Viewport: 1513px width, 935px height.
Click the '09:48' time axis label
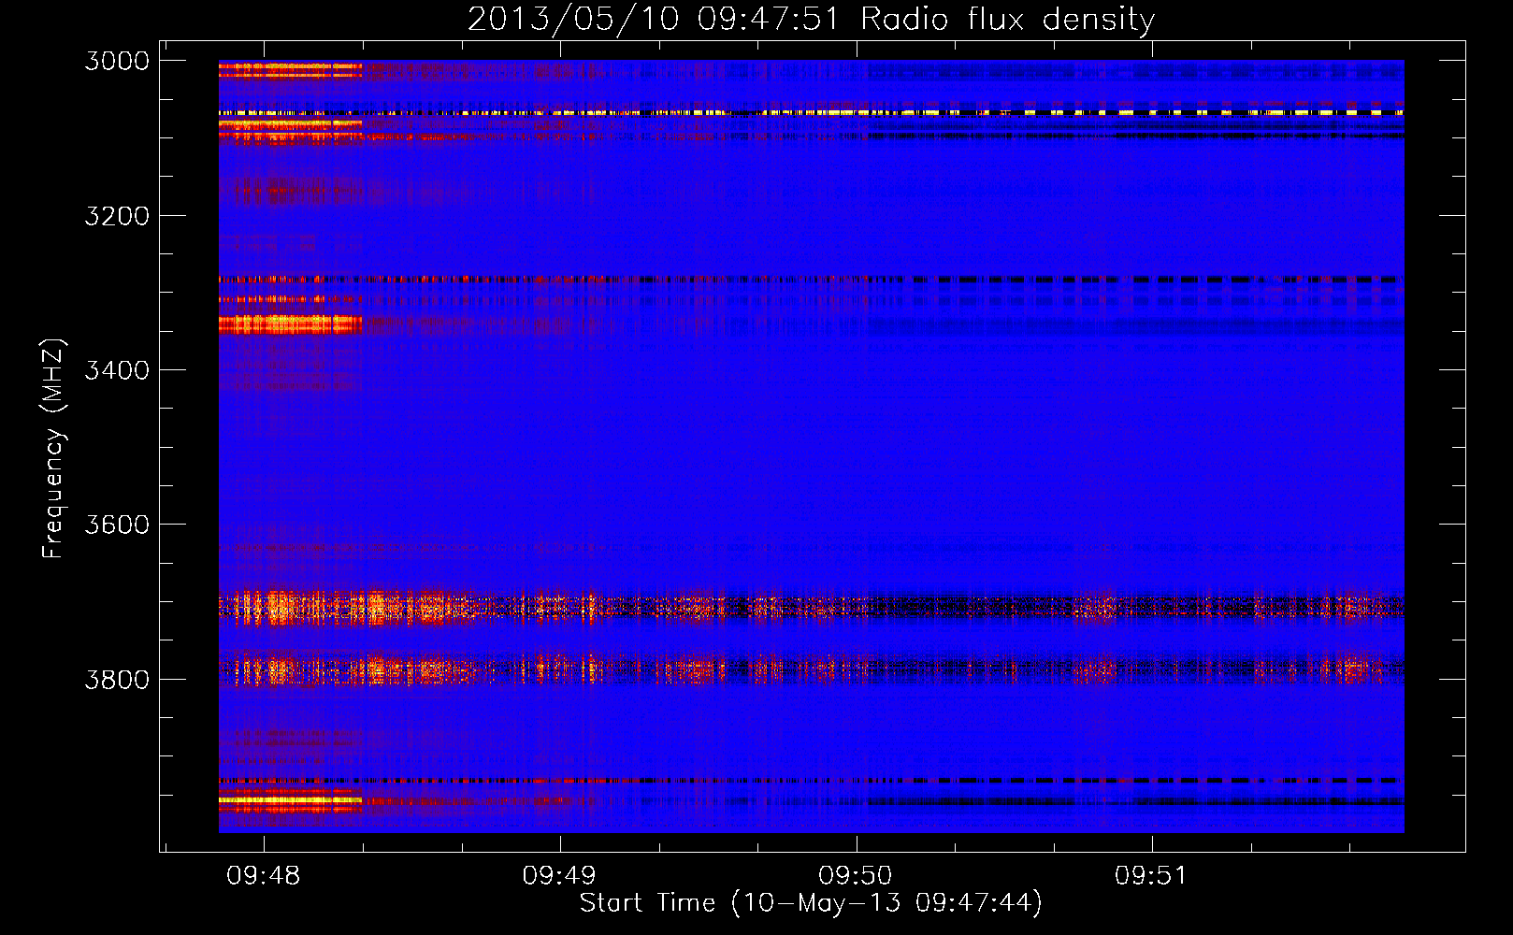coord(264,876)
